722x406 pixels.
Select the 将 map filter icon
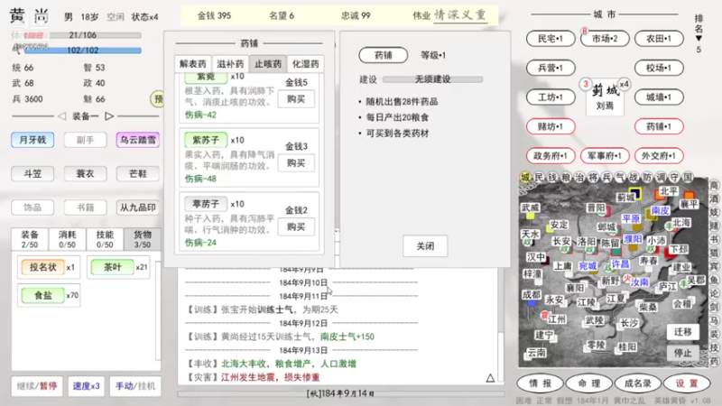593,177
